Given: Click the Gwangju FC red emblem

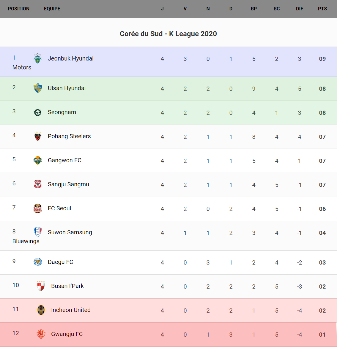Looking at the screenshot, I should click(41, 334).
